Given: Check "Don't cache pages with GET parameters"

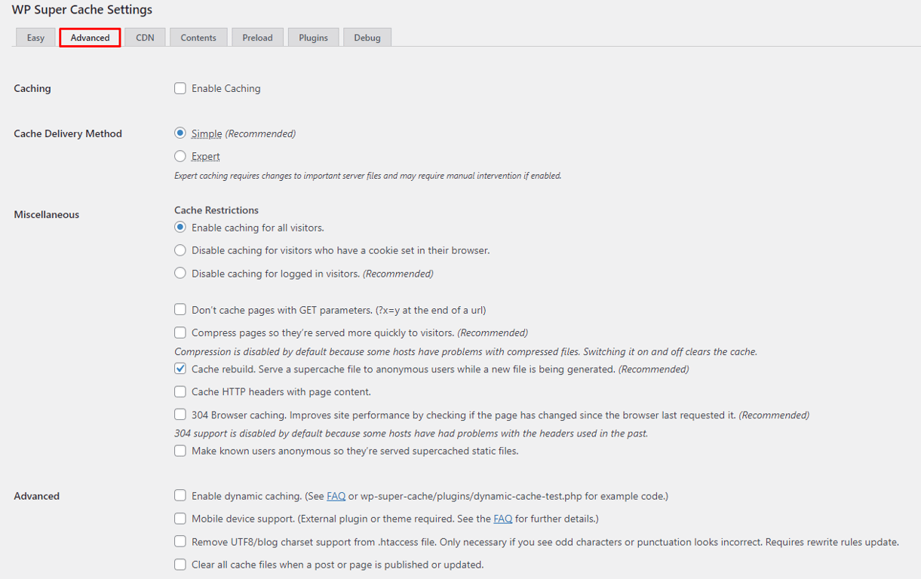Looking at the screenshot, I should pos(180,309).
